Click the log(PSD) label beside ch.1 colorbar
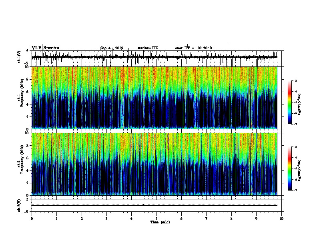 [x=299, y=104]
